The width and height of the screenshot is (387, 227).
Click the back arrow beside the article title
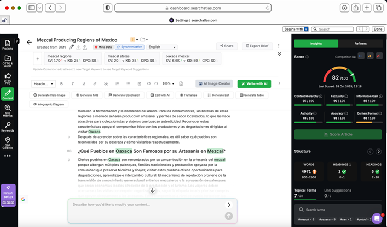tap(30, 43)
